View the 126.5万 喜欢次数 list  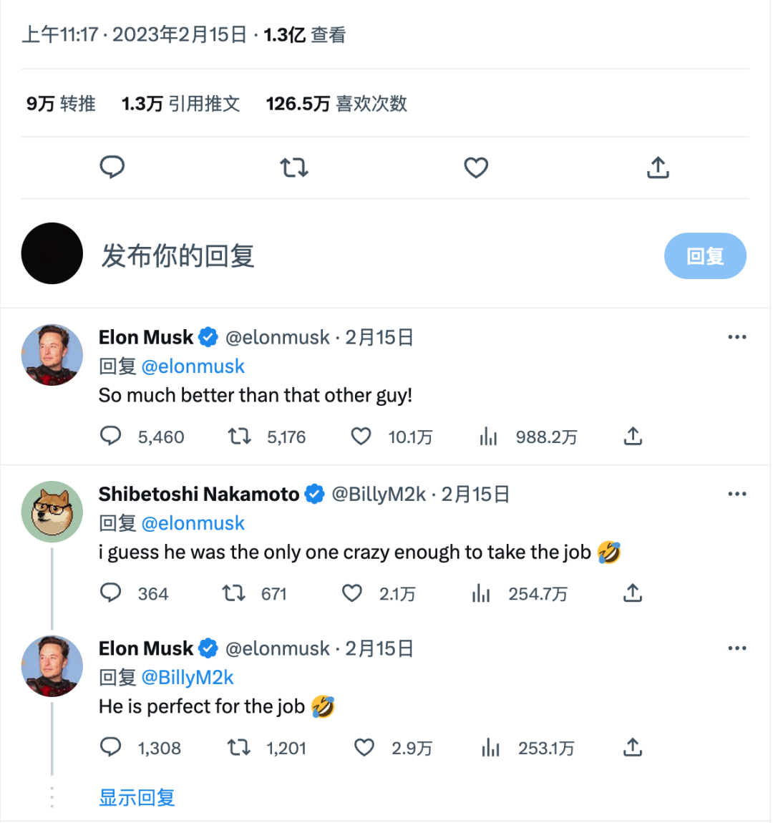click(335, 104)
